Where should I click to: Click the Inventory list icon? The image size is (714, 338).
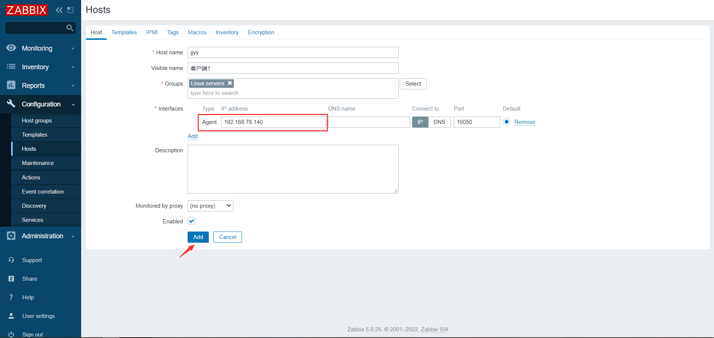coord(11,67)
